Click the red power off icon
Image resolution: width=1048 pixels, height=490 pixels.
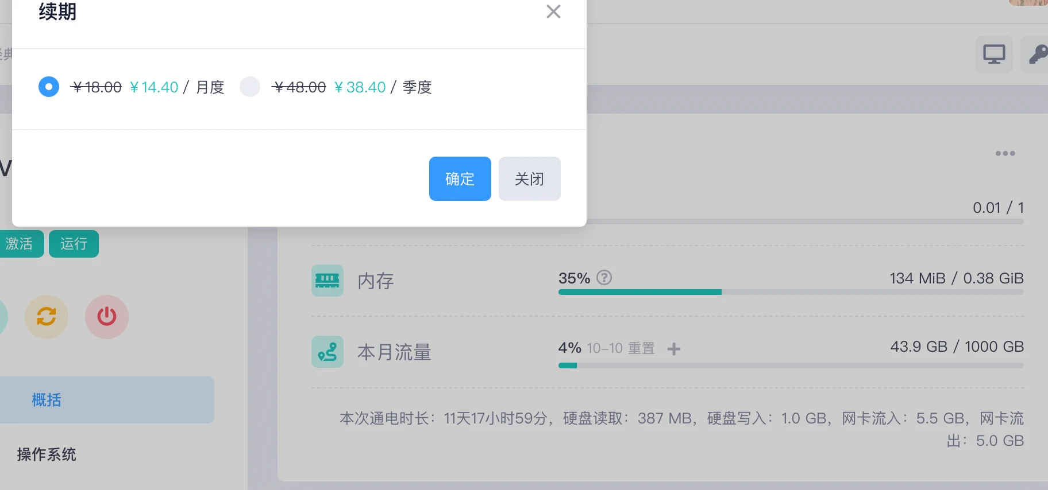tap(107, 317)
